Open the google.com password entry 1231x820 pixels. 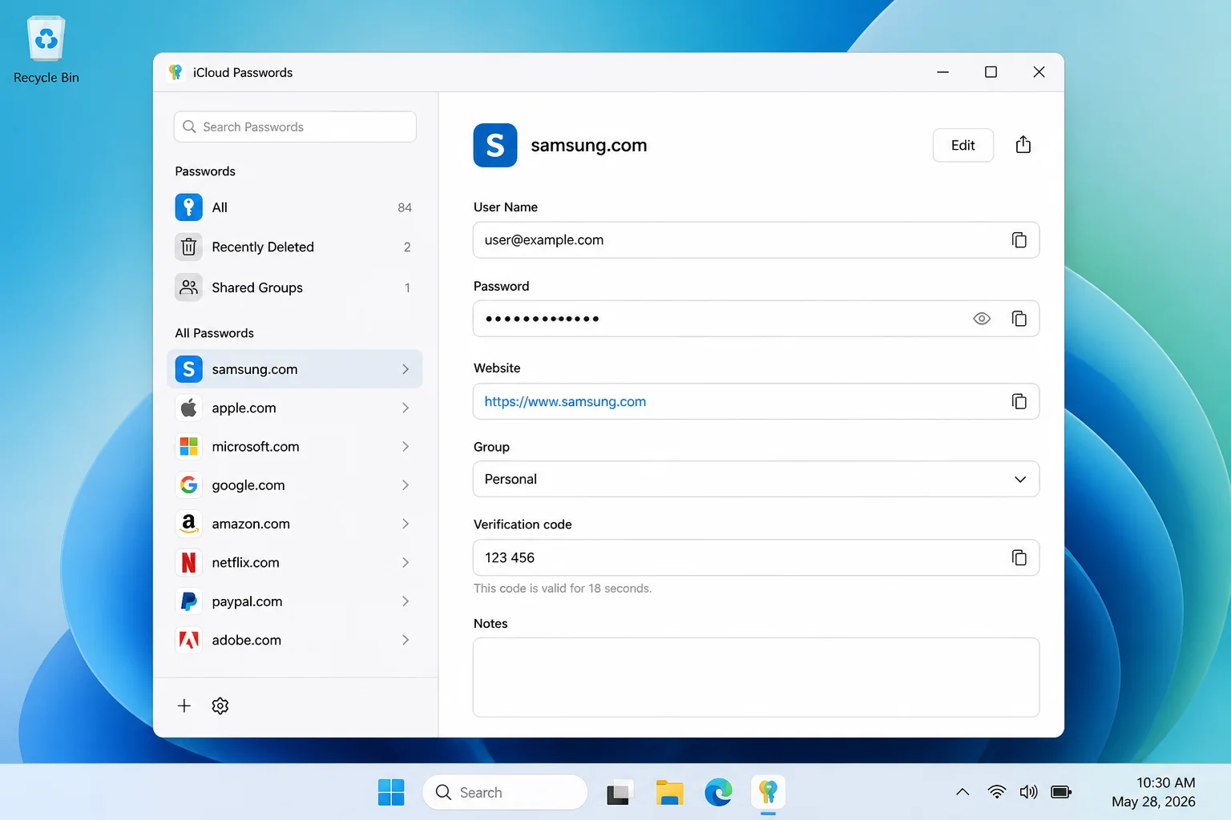click(x=295, y=485)
